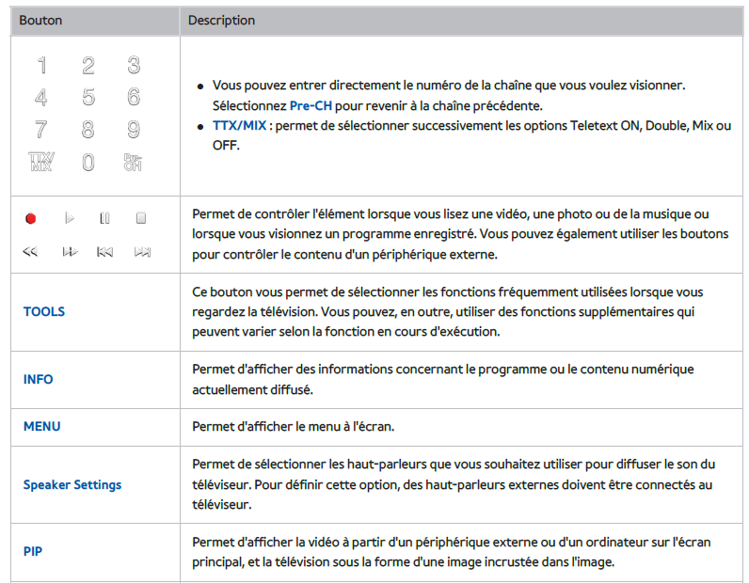Click the Speaker Settings label
Viewport: 749px width, 583px height.
tap(72, 484)
